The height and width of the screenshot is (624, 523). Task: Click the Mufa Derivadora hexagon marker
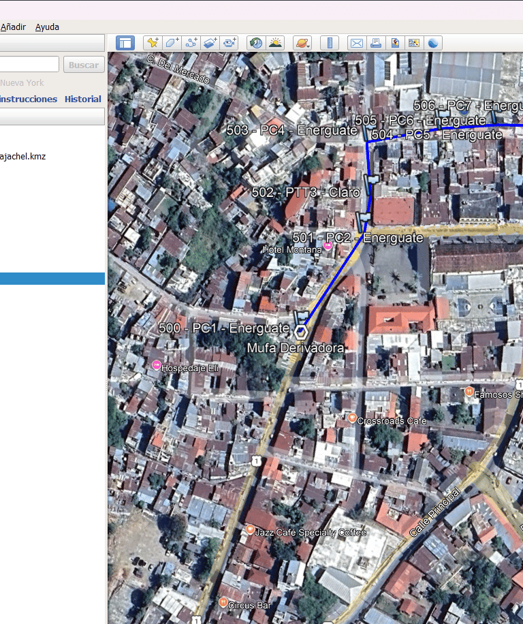pos(301,332)
